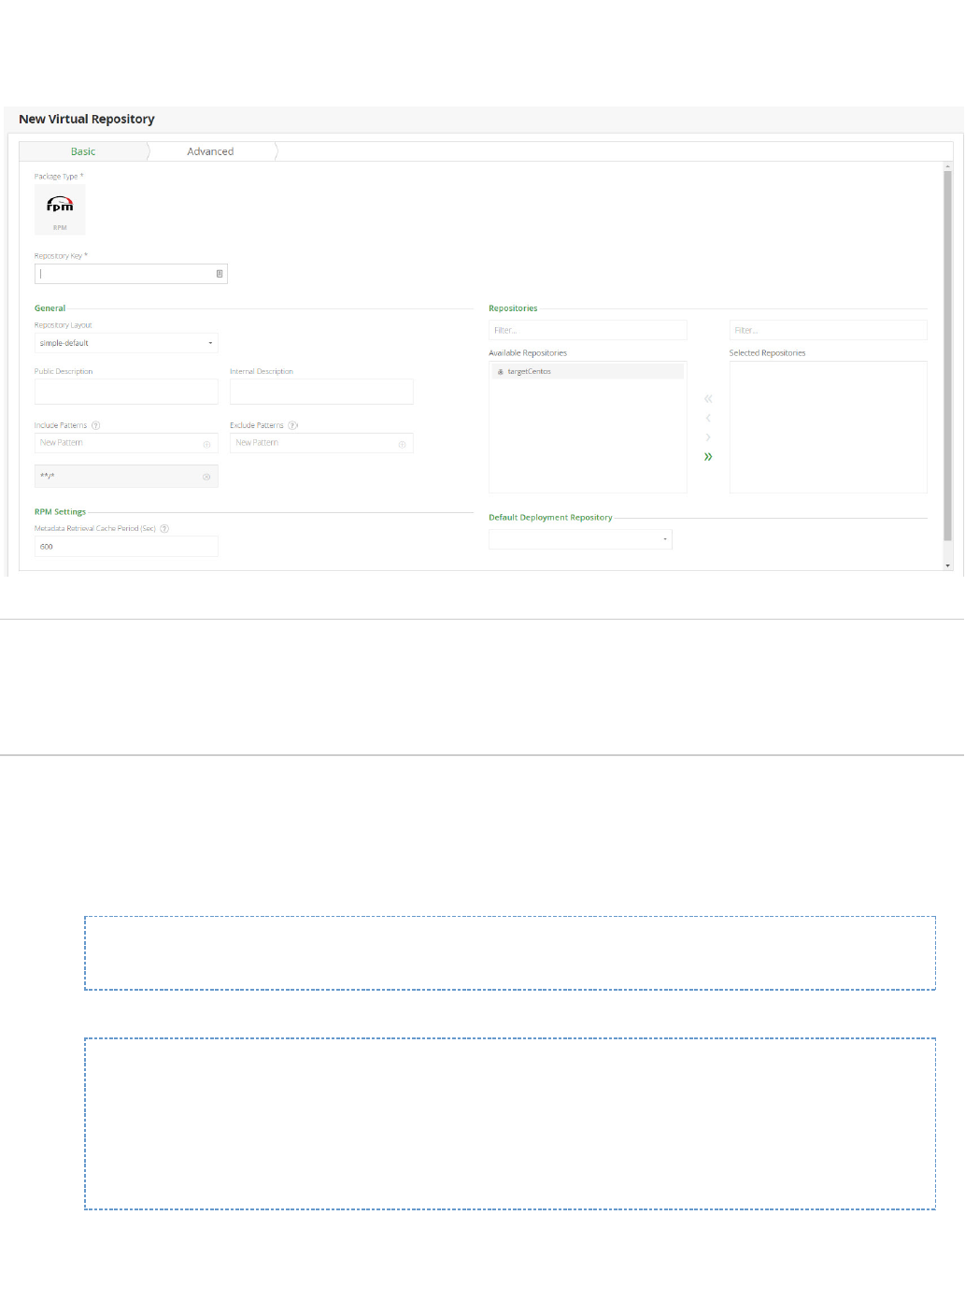The image size is (965, 1301).
Task: Add the new include pattern with plus icon
Action: [x=206, y=444]
